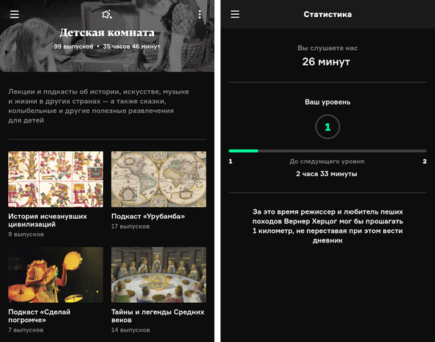Click the green level progress bar
Image resolution: width=435 pixels, height=342 pixels.
327,151
